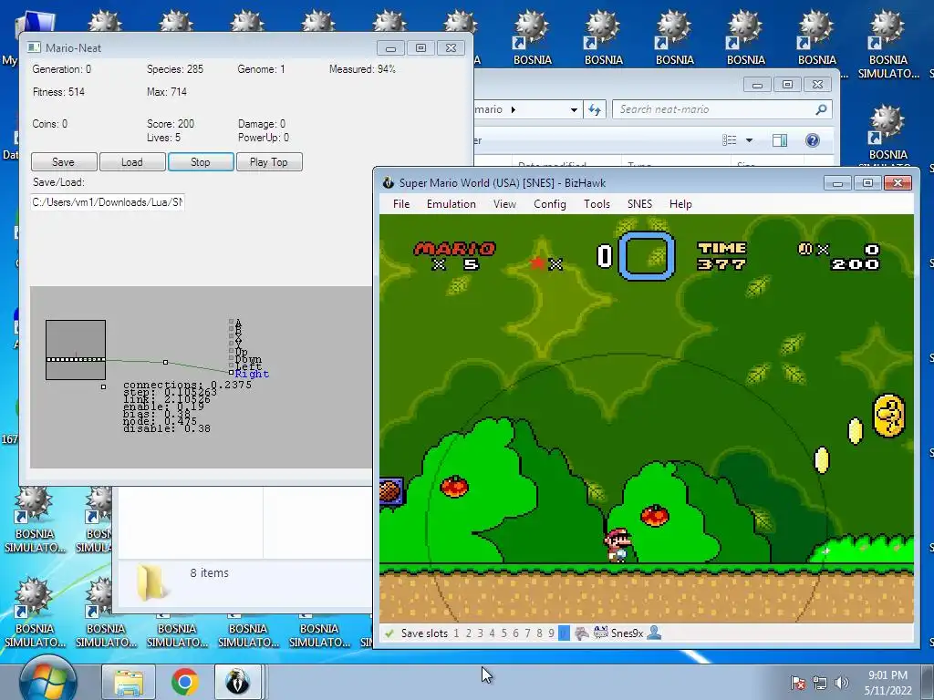This screenshot has width=934, height=700.
Task: Open the Windows Start orb
Action: point(48,681)
